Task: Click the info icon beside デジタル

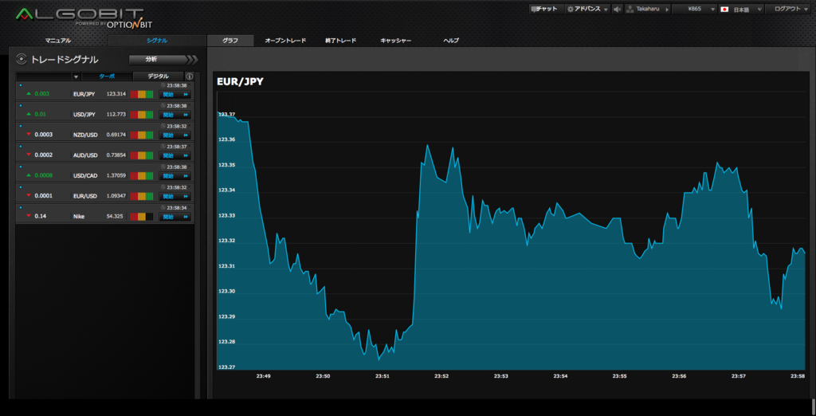Action: 190,77
